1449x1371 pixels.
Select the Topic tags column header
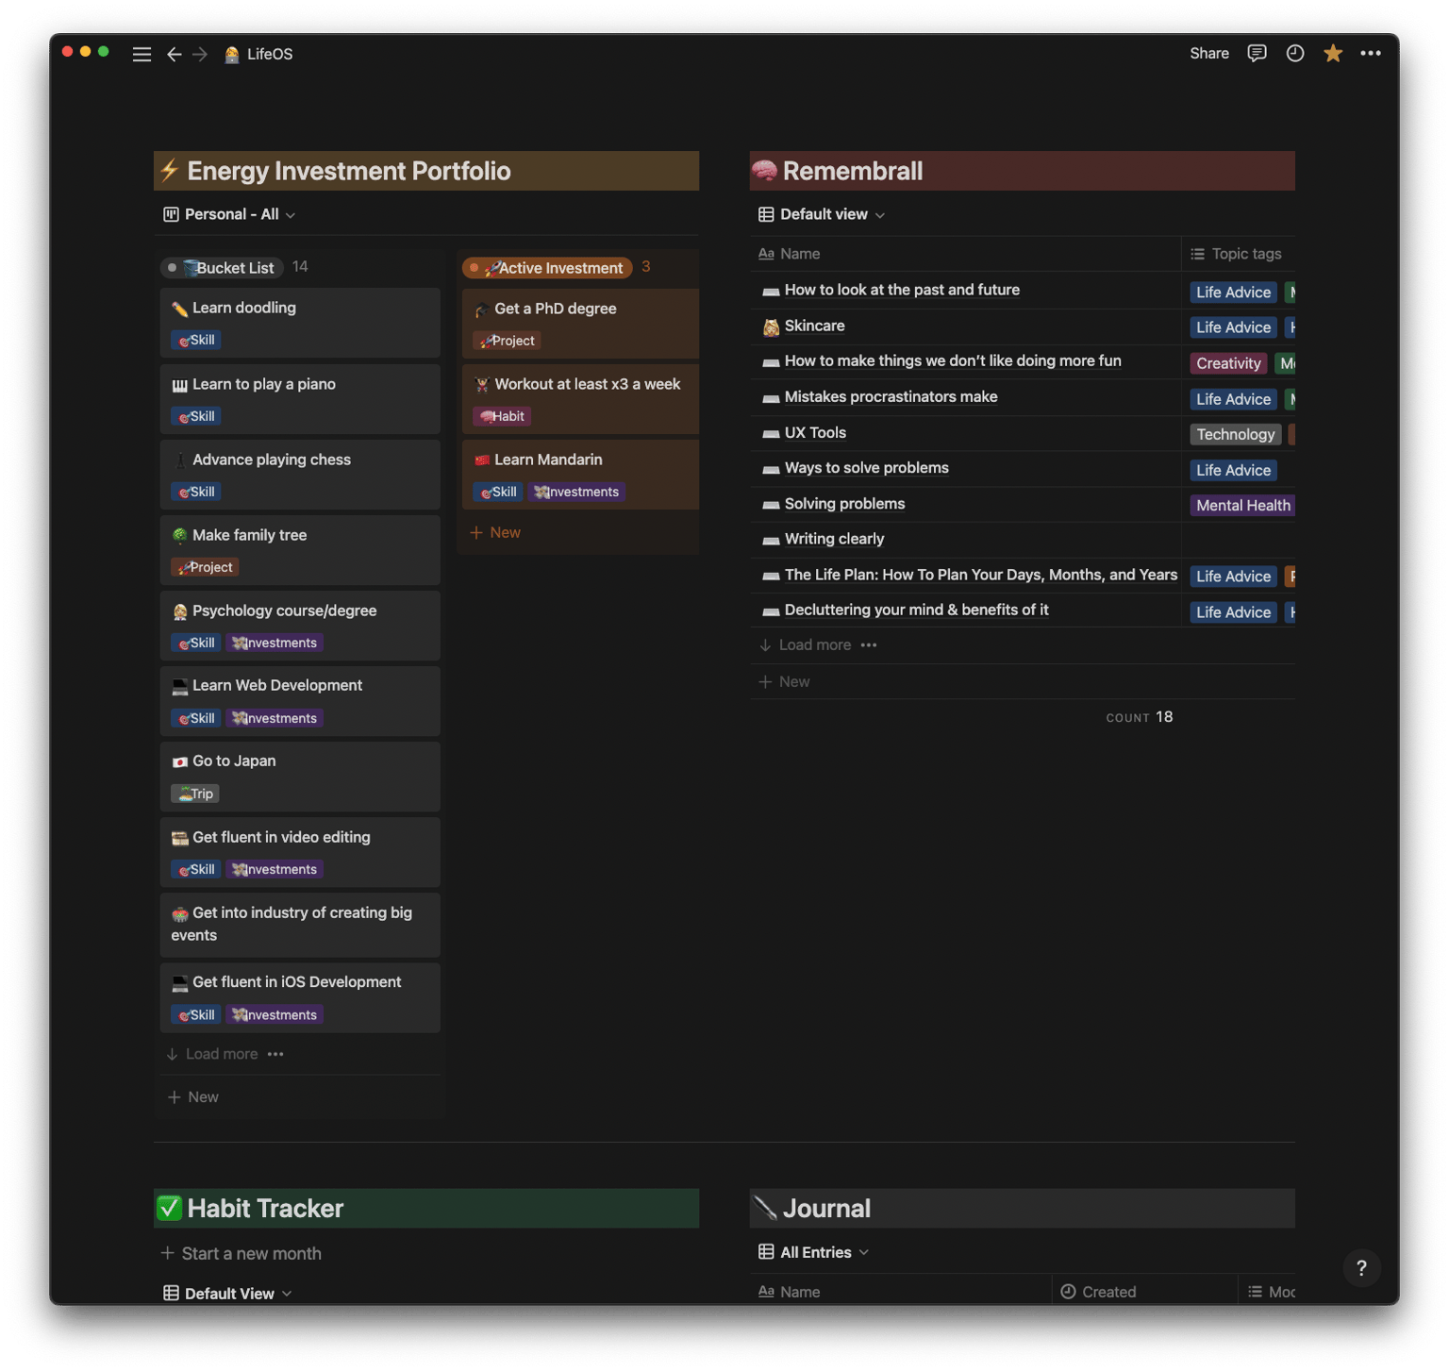point(1237,254)
